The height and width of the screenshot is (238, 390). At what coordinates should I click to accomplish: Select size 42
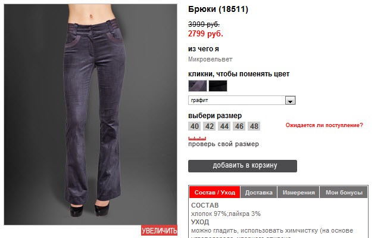[210, 126]
